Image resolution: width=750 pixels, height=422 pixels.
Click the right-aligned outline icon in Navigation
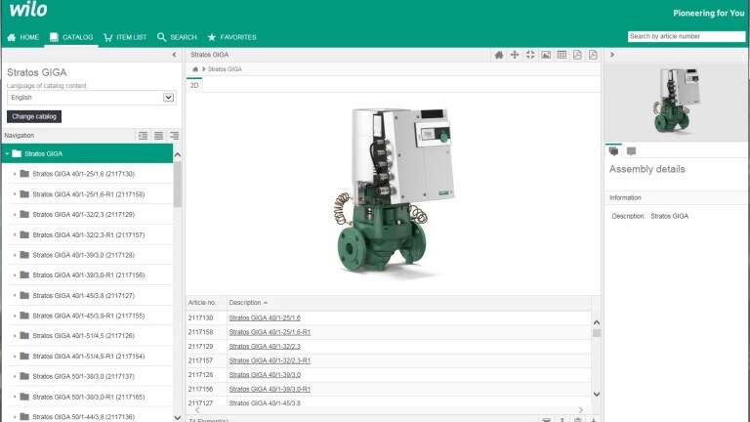pyautogui.click(x=174, y=136)
